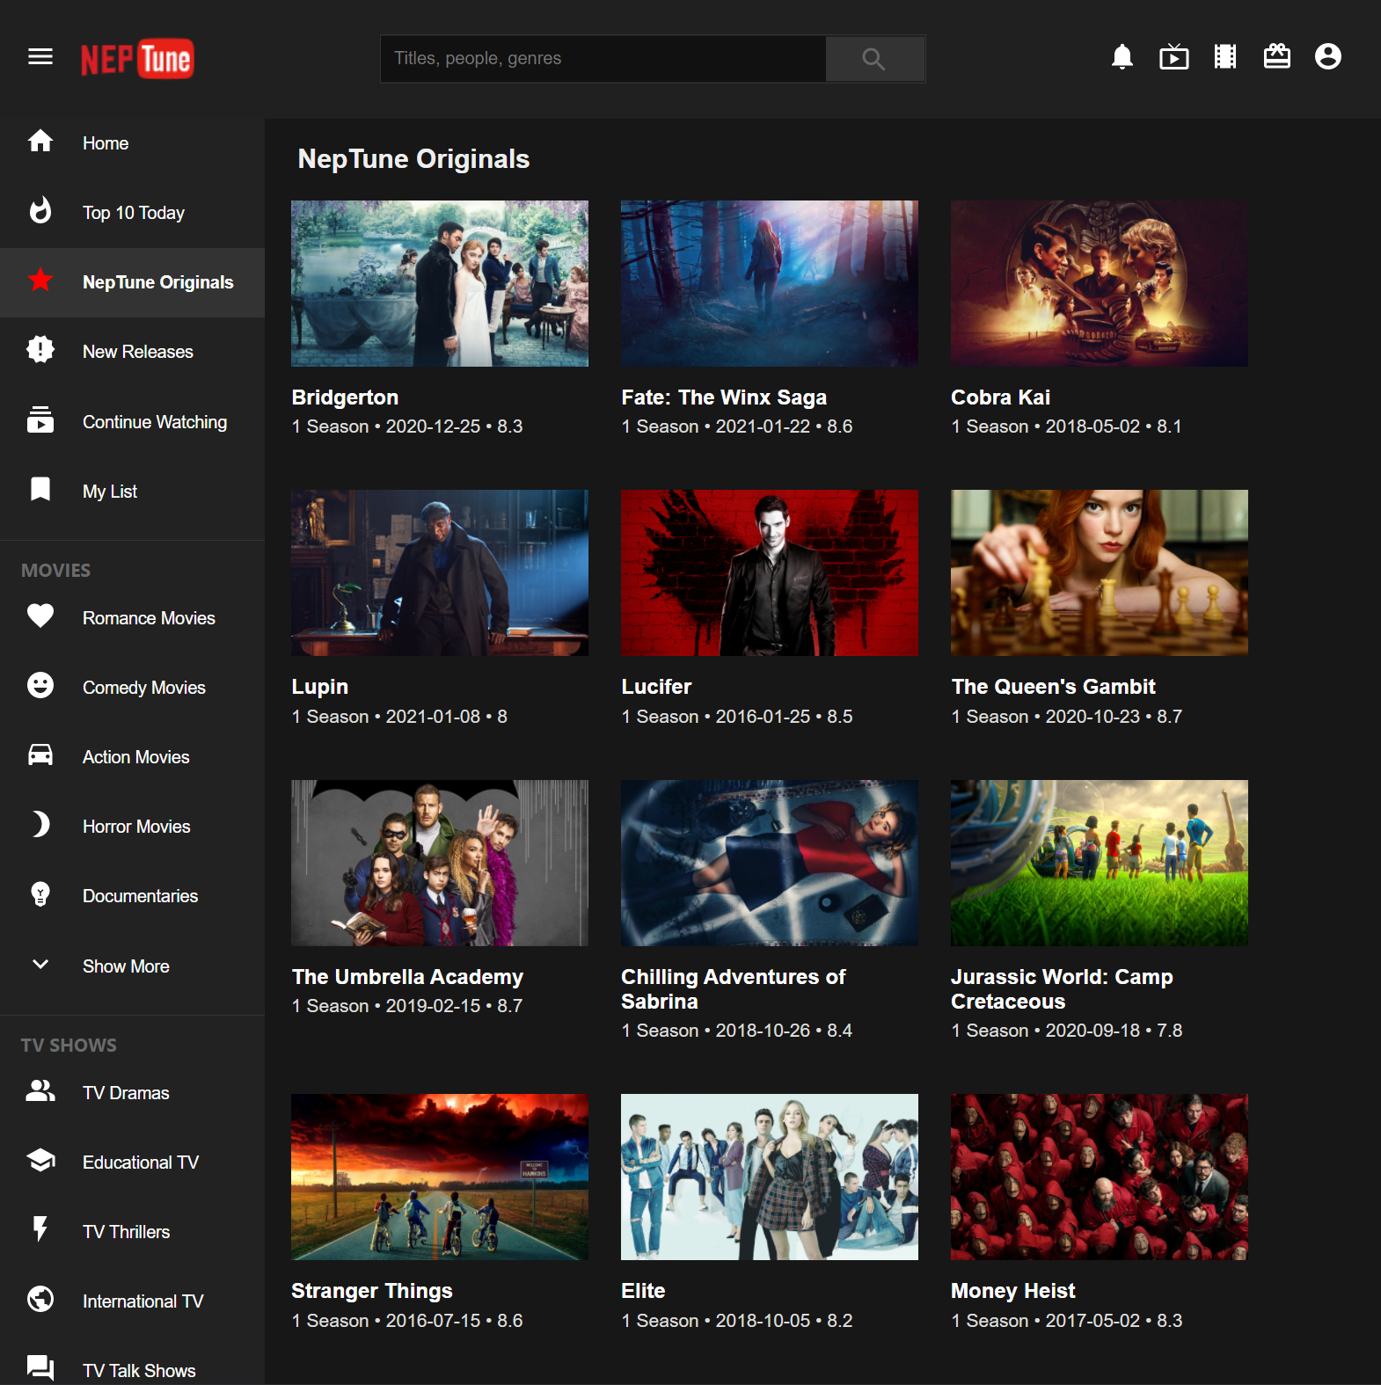Image resolution: width=1381 pixels, height=1385 pixels.
Task: Click the film strip movies icon in header
Action: (x=1225, y=57)
